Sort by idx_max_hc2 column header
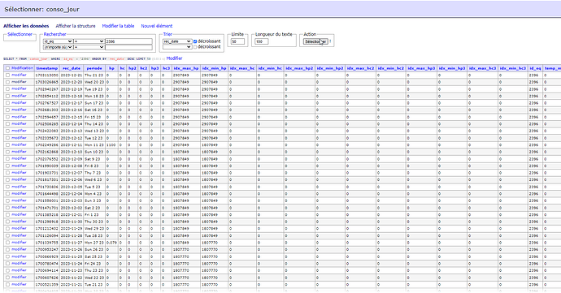The image size is (561, 293). 361,68
